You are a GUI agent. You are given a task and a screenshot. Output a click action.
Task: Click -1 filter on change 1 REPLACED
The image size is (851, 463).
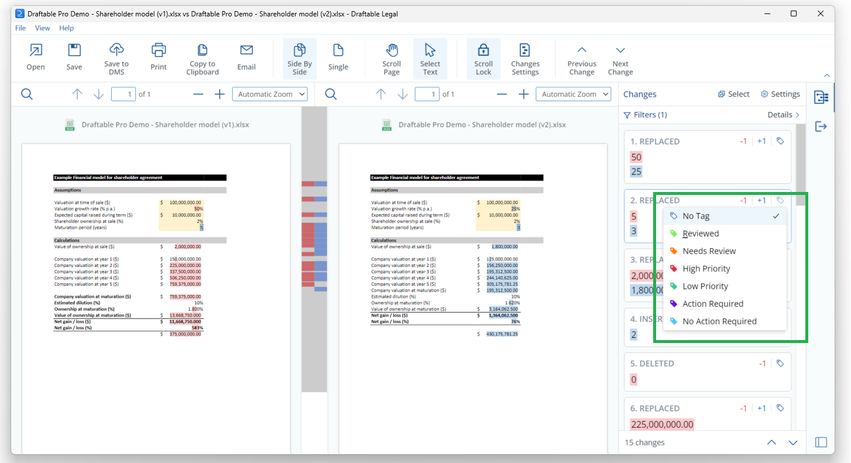743,141
